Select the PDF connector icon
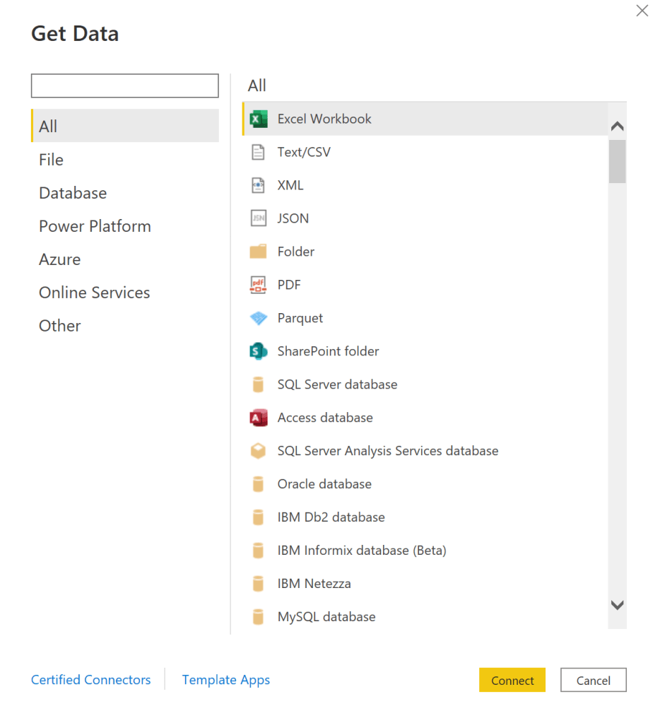This screenshot has width=660, height=723. [259, 285]
